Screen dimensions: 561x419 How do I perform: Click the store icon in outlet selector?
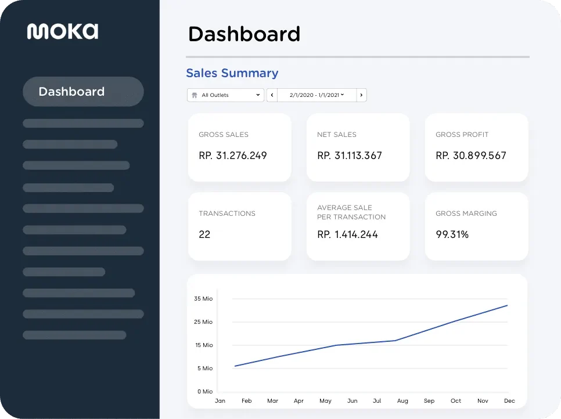(x=195, y=95)
